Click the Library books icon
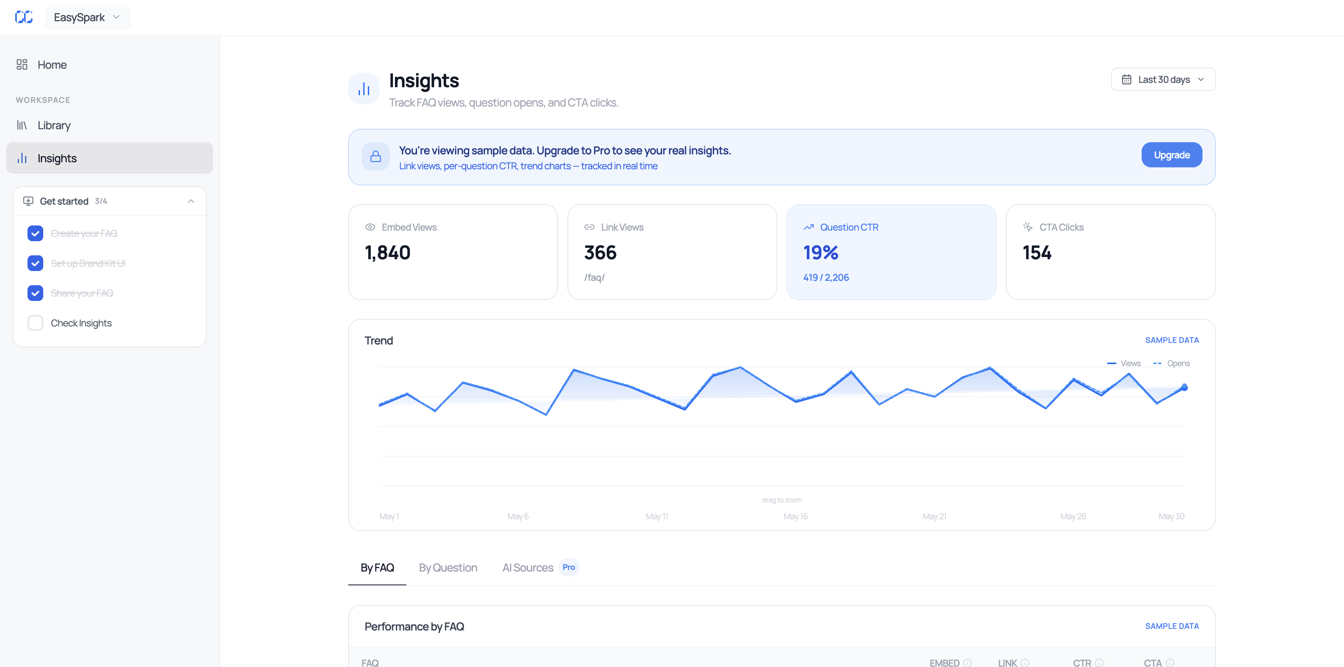This screenshot has width=1344, height=667. tap(22, 125)
